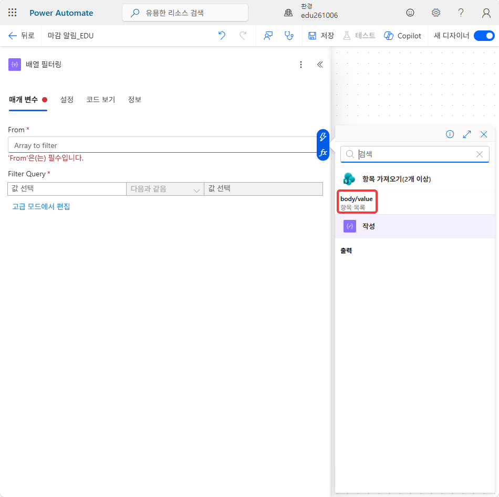
Task: Open the info icon in picker
Action: 450,134
